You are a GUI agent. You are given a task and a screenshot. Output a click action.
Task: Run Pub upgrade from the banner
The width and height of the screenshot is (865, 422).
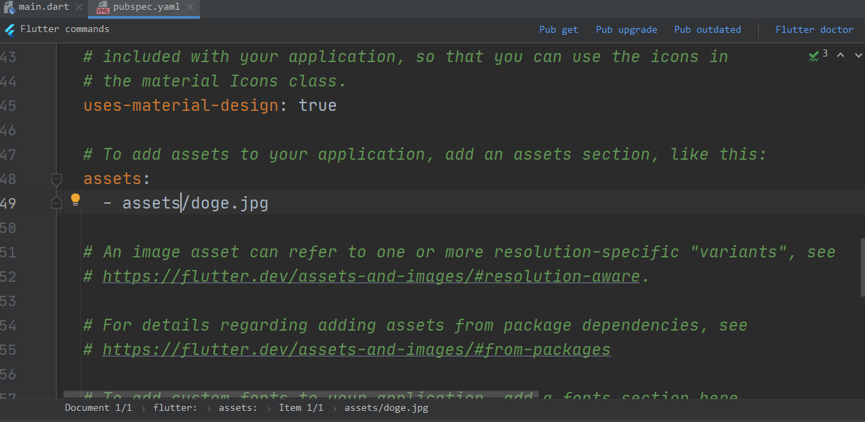click(x=626, y=29)
